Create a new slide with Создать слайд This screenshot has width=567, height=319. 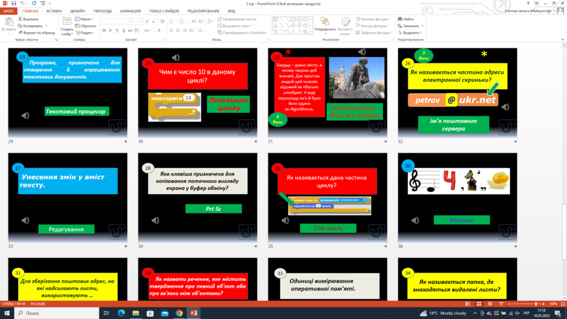coord(66,26)
